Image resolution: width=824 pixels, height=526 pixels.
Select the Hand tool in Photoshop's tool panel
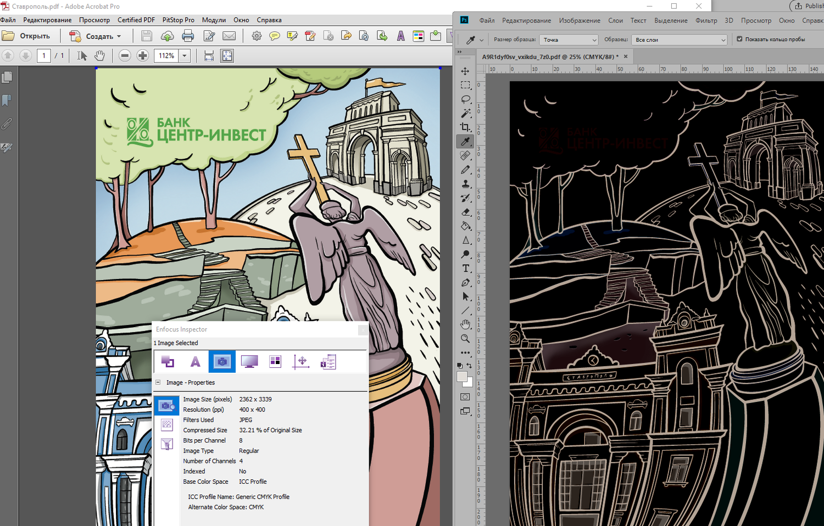click(x=465, y=324)
